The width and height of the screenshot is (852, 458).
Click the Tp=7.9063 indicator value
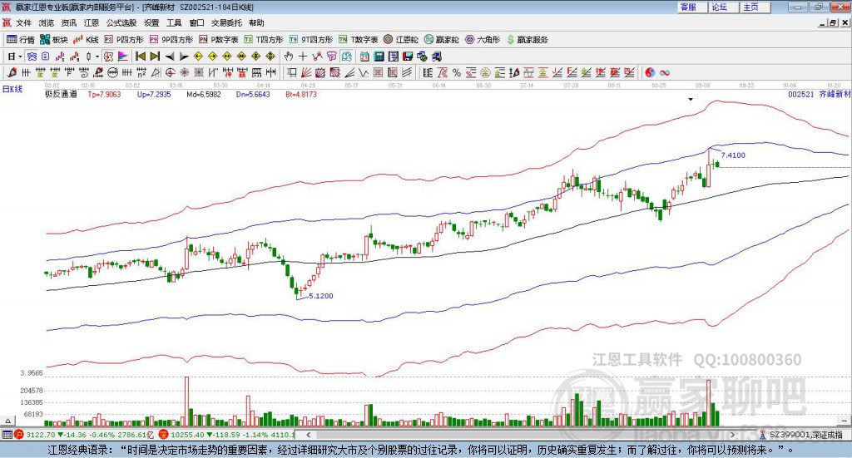click(104, 94)
